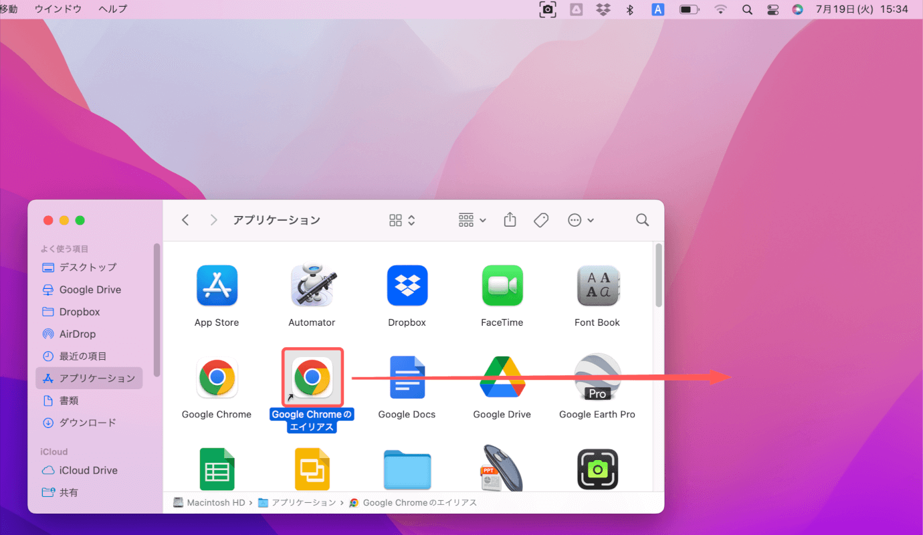The image size is (923, 535).
Task: Click アプリケーション in the path bar
Action: (297, 503)
